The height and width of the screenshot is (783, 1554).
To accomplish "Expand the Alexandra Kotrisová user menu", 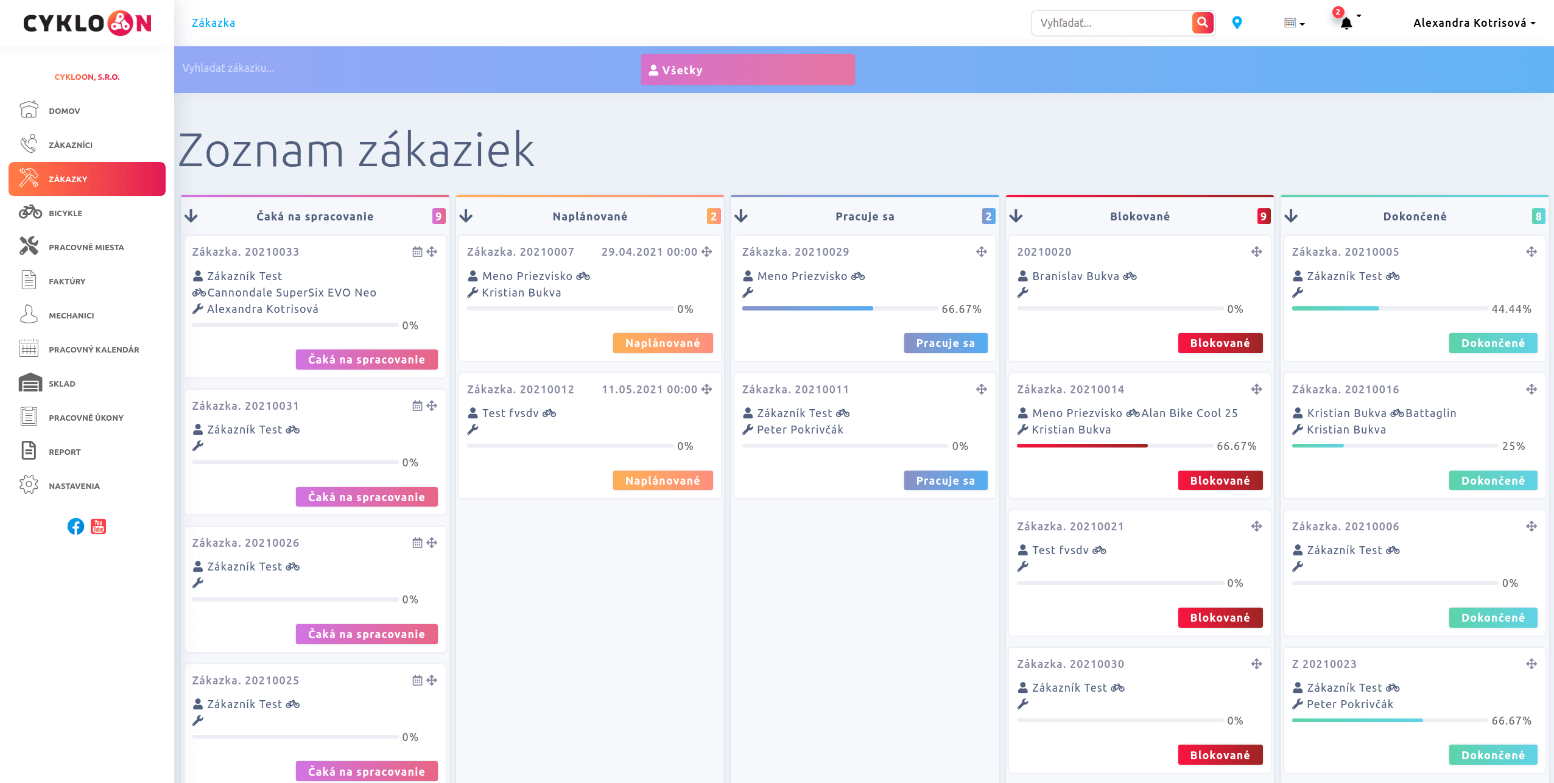I will coord(1474,23).
